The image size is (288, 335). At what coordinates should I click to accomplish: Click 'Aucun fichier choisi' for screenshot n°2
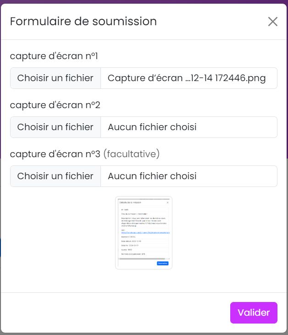tap(152, 127)
